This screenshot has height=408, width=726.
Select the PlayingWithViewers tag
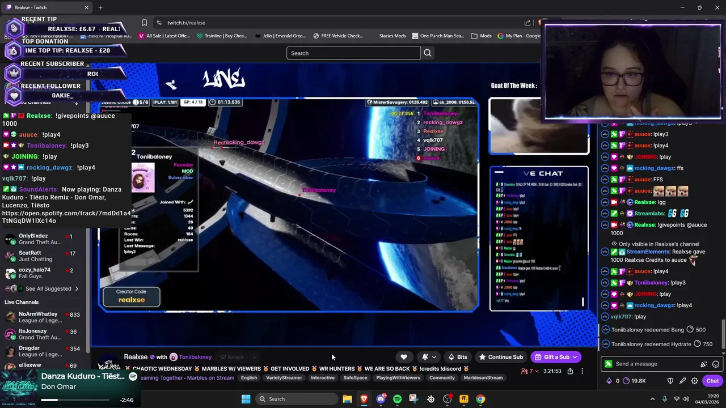point(398,378)
